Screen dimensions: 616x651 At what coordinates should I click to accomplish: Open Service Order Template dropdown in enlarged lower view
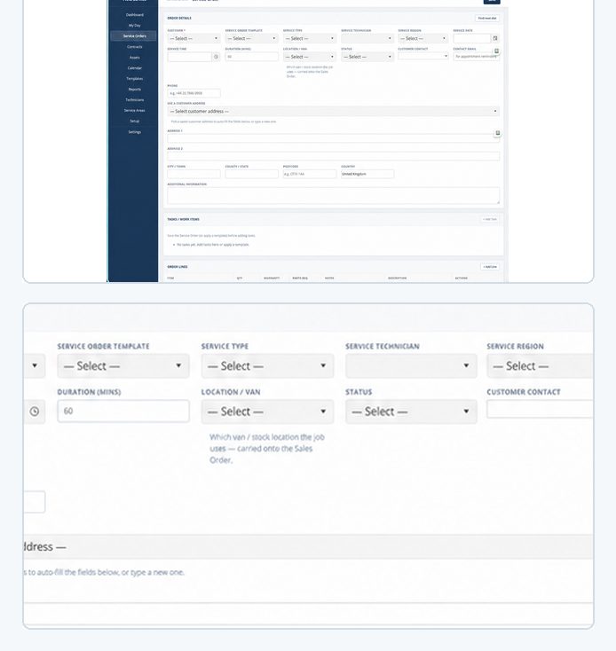click(x=123, y=365)
